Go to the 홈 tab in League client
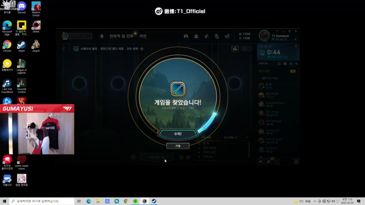Screen dimensions: 365x205 (102, 36)
